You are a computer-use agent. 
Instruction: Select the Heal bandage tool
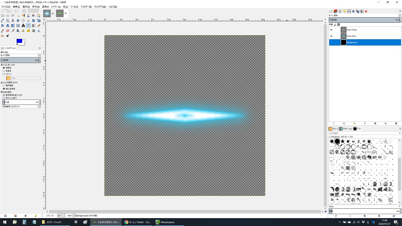(x=28, y=30)
